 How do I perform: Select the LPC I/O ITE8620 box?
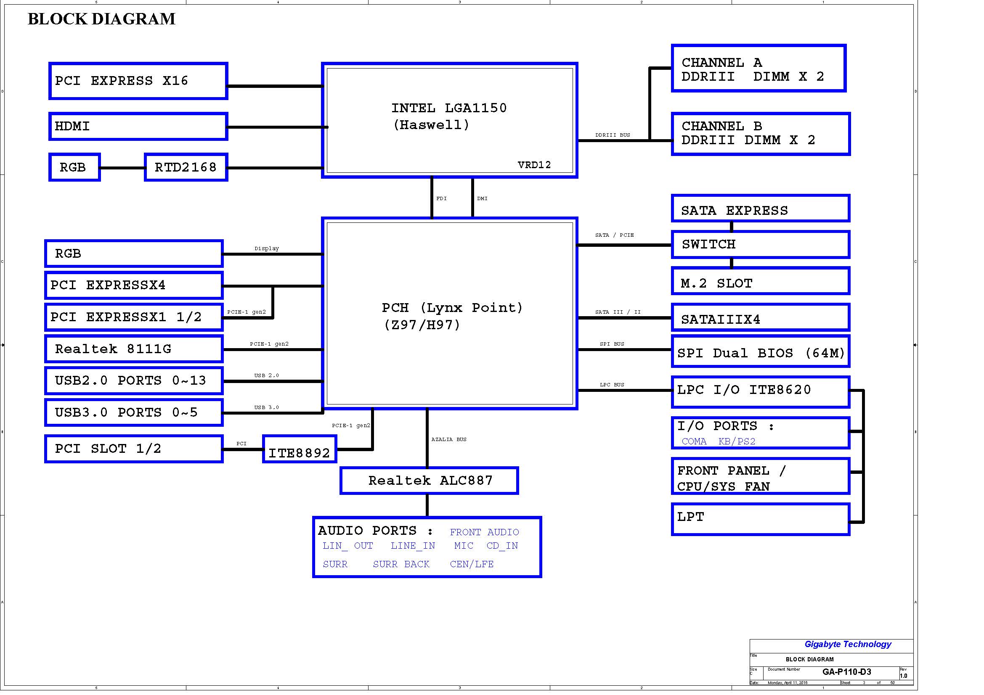[x=761, y=392]
